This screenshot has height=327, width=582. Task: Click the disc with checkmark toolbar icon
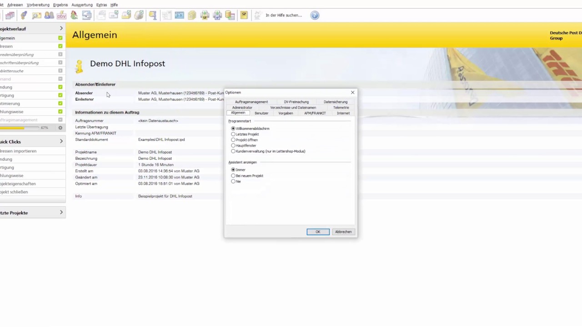pyautogui.click(x=139, y=15)
